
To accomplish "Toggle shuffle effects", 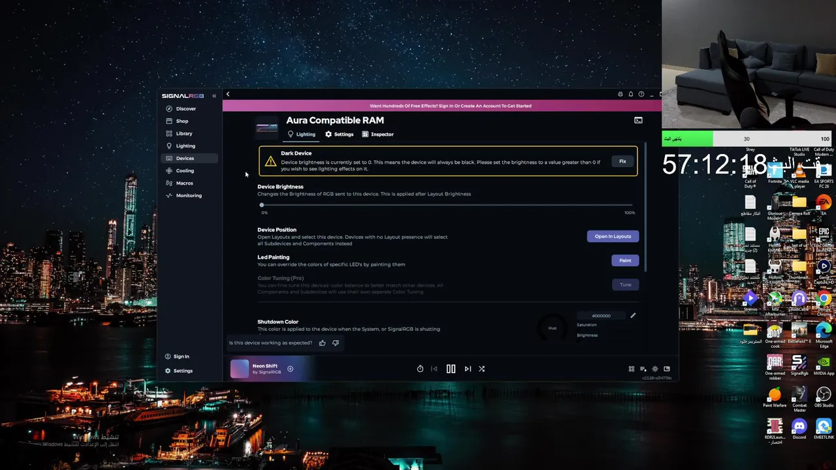I will coord(481,369).
